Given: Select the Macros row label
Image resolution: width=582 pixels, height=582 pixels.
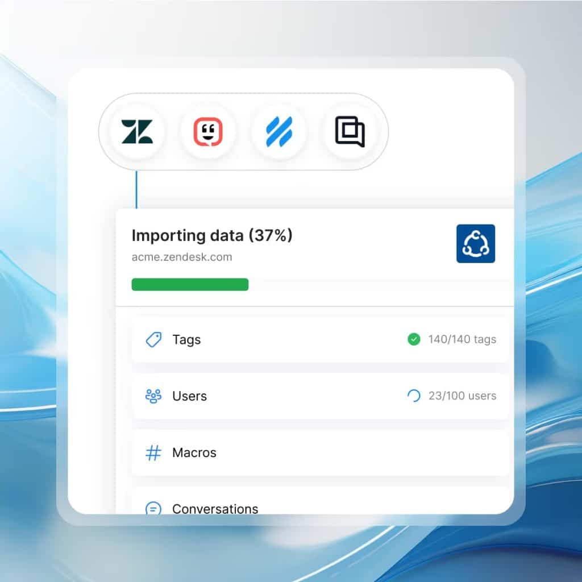Looking at the screenshot, I should pyautogui.click(x=194, y=453).
